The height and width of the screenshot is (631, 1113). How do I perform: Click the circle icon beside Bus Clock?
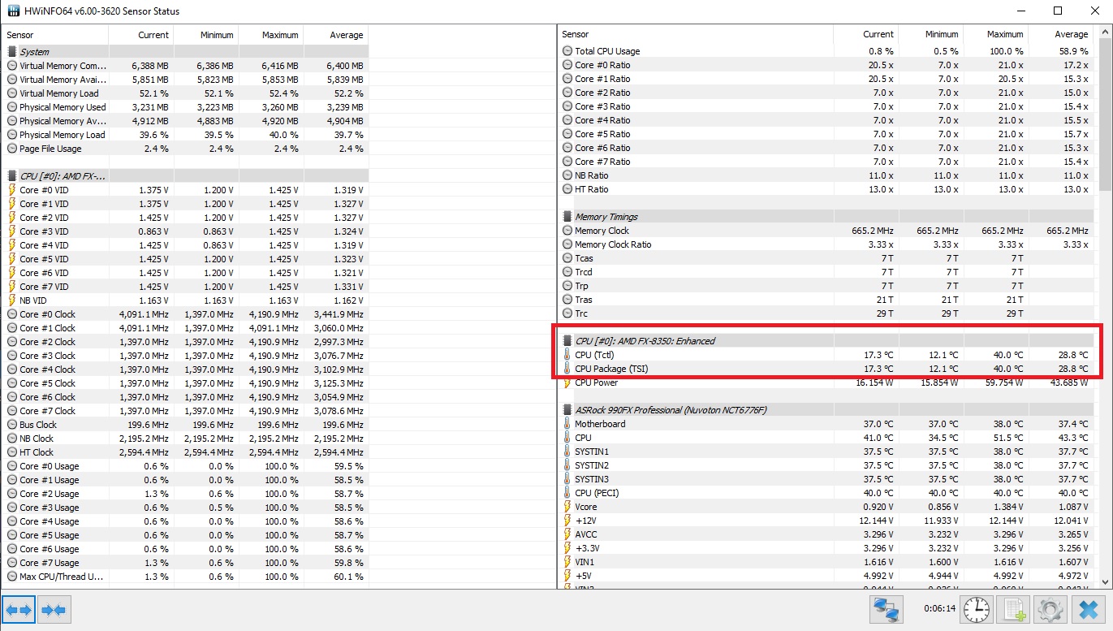pos(12,425)
